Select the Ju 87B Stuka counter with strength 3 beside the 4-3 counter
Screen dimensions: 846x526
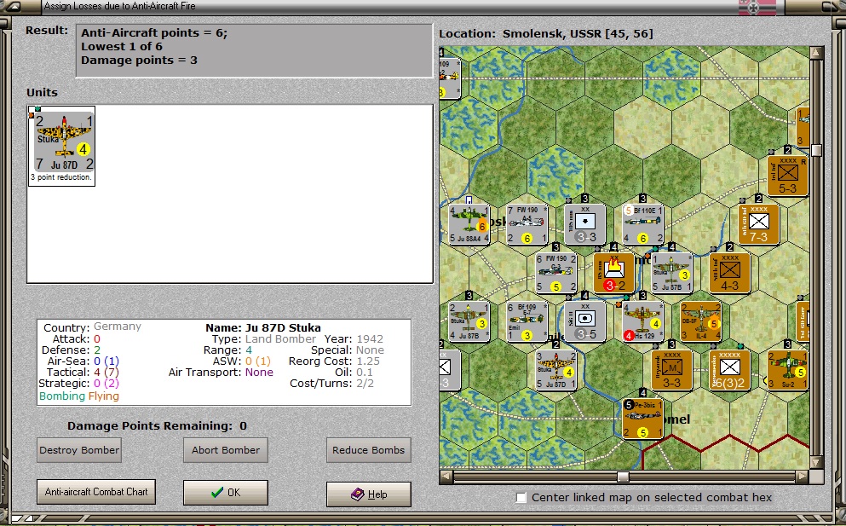pos(671,273)
